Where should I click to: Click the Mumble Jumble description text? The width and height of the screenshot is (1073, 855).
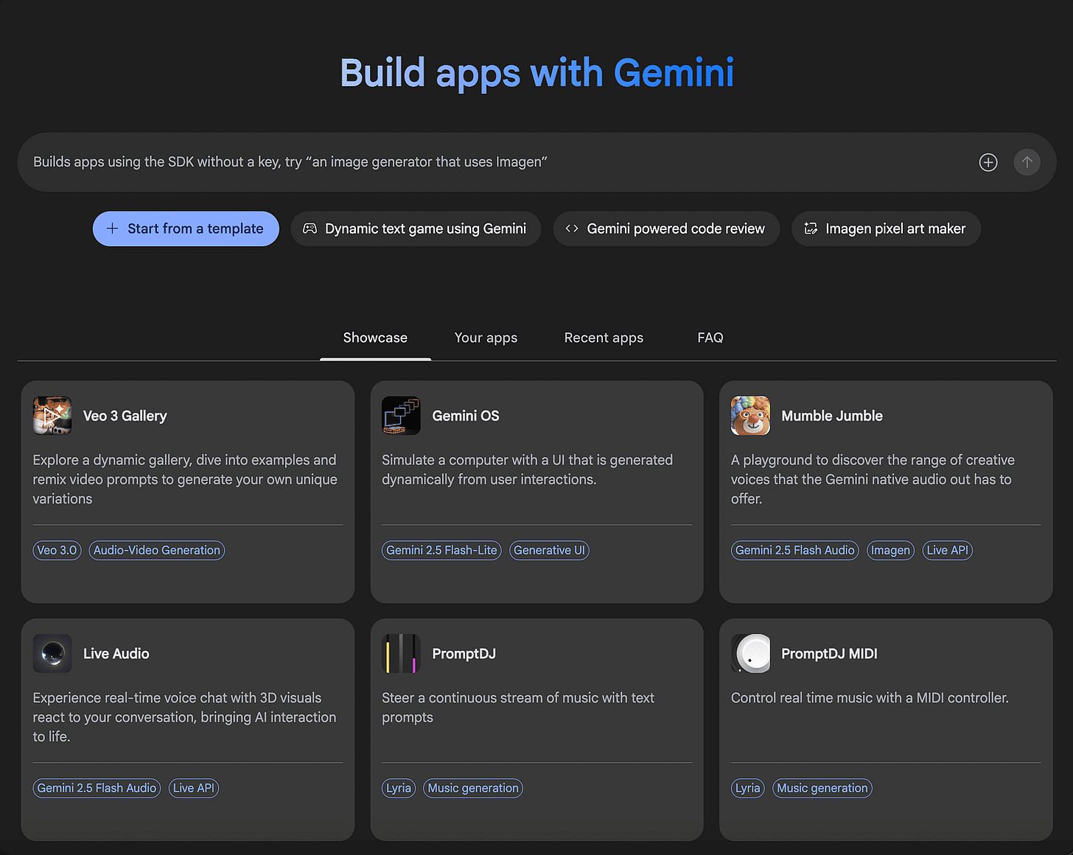click(x=873, y=479)
